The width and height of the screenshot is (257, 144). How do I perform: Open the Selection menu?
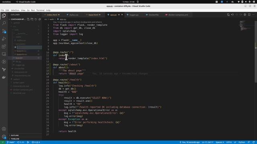point(15,10)
